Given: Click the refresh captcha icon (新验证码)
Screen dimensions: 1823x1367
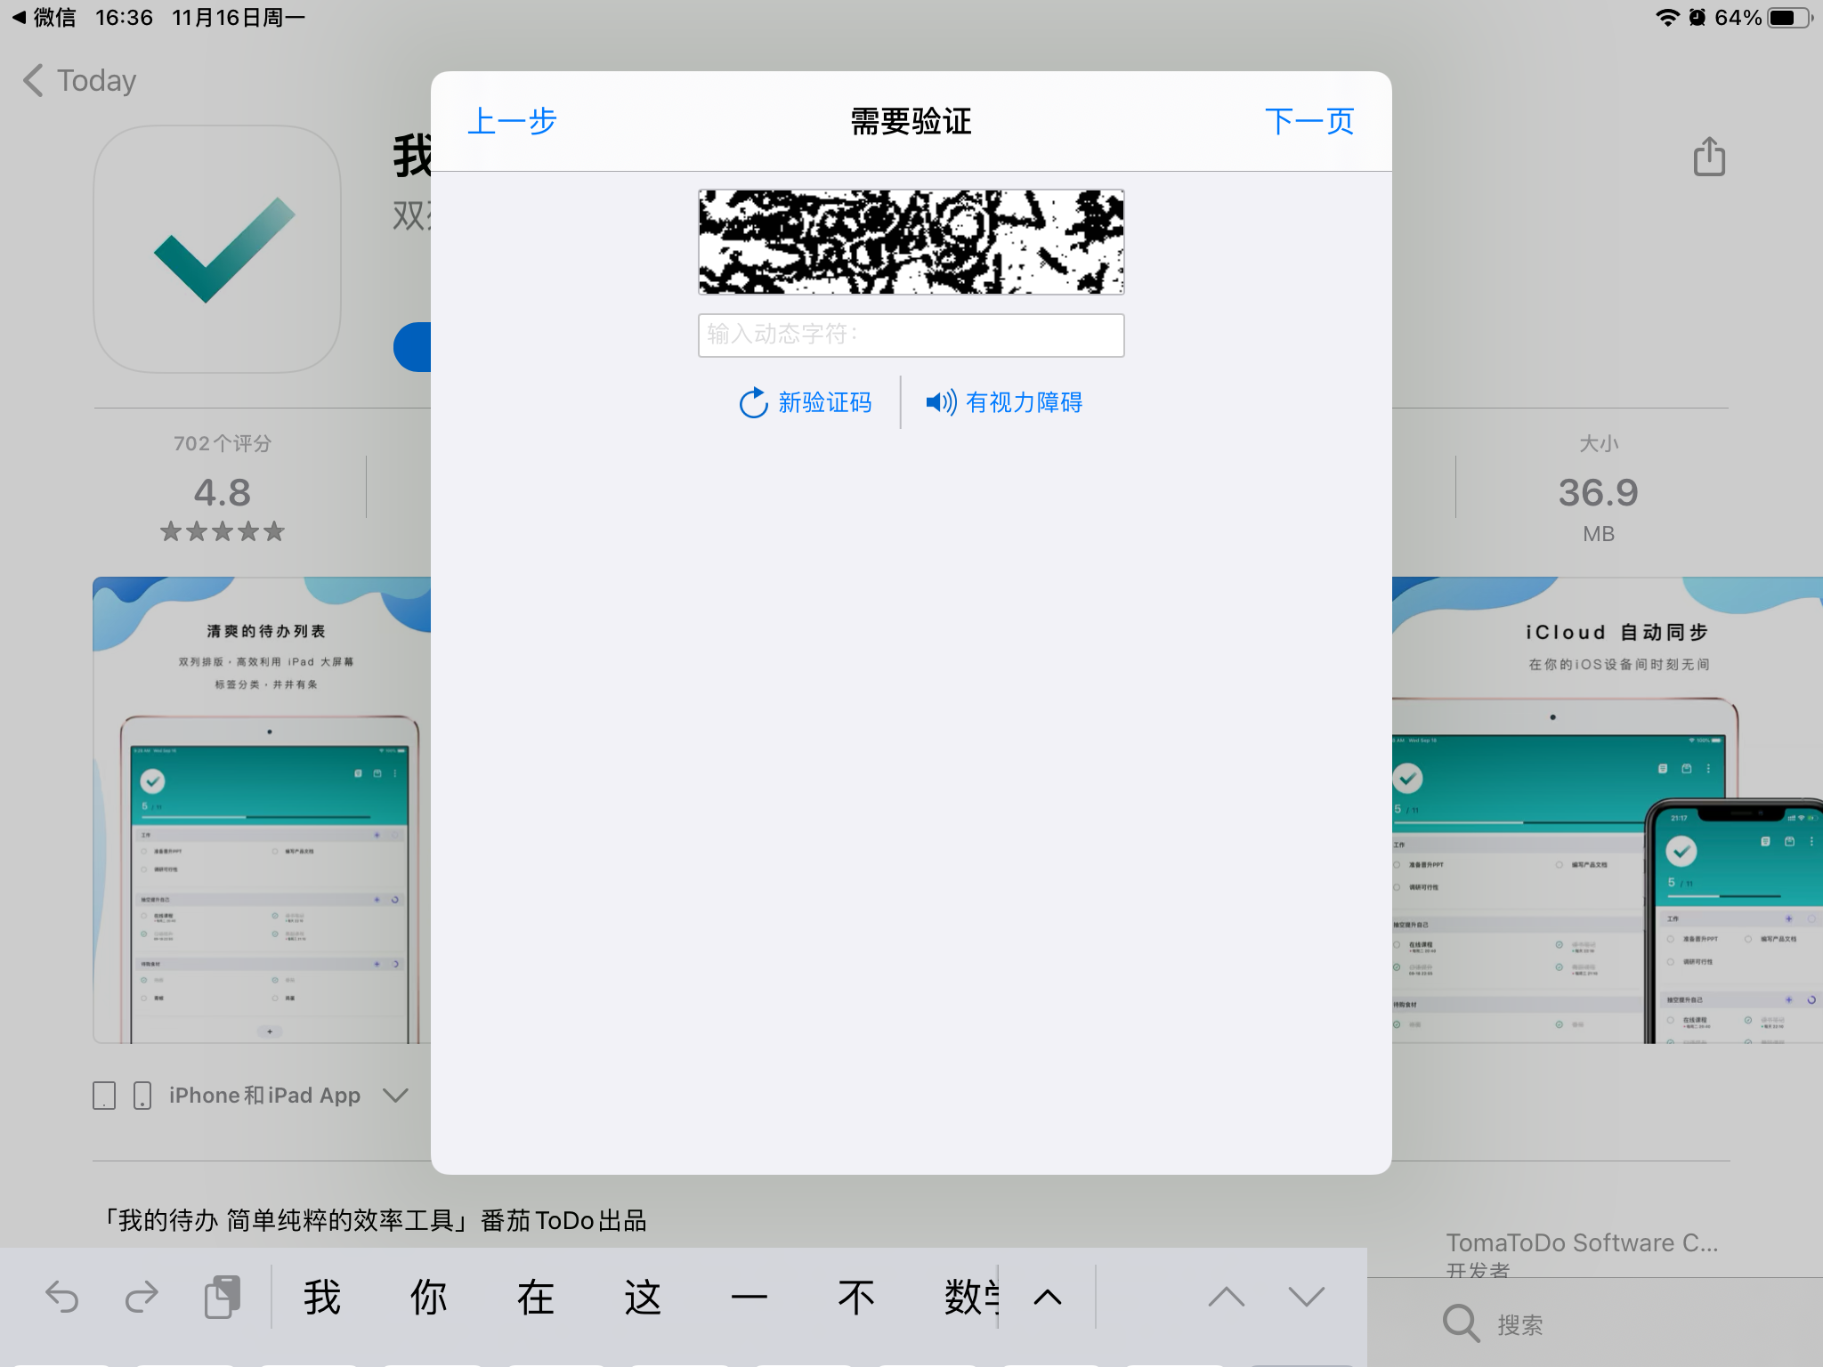Looking at the screenshot, I should [753, 402].
